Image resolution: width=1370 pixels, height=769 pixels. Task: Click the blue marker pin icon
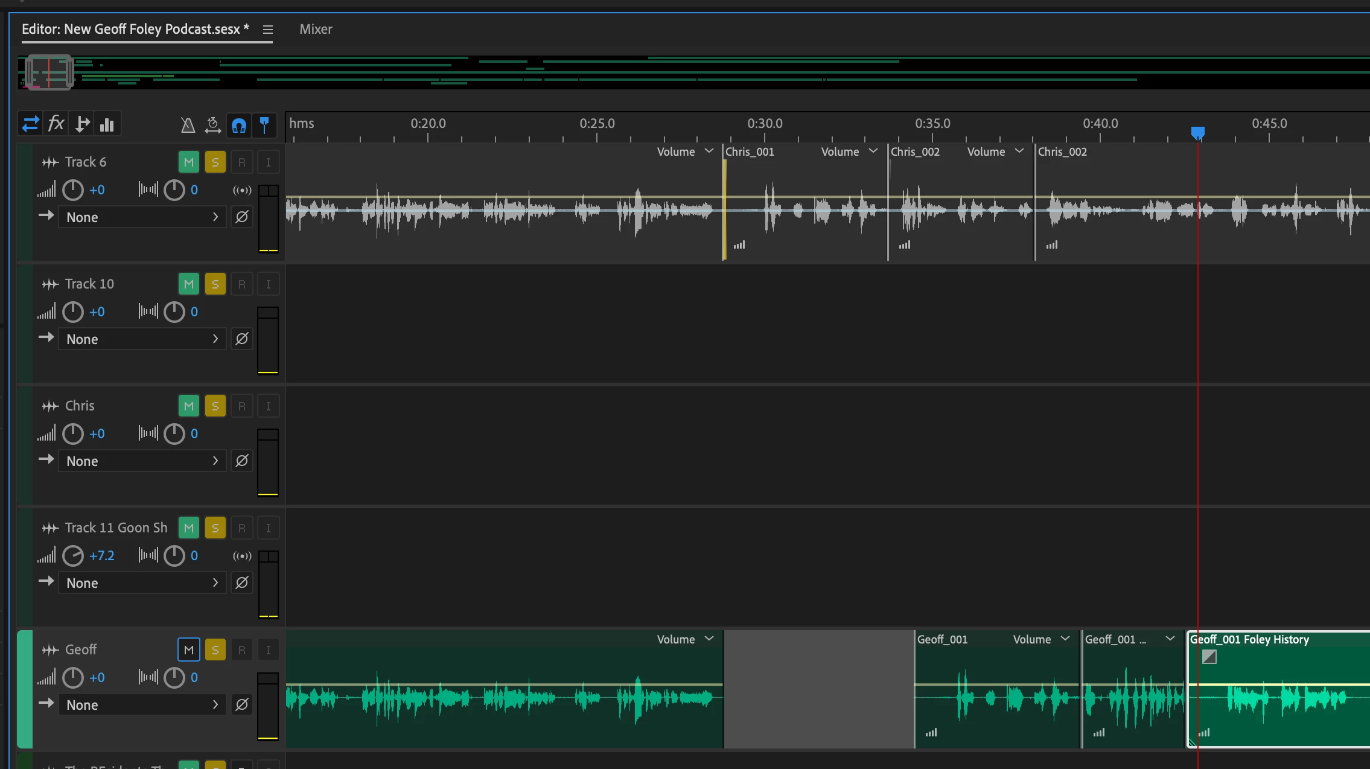(x=264, y=125)
